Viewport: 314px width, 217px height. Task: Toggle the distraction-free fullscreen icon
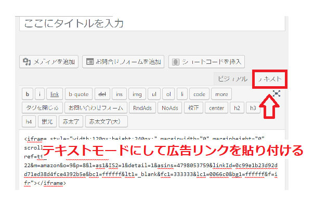[277, 93]
